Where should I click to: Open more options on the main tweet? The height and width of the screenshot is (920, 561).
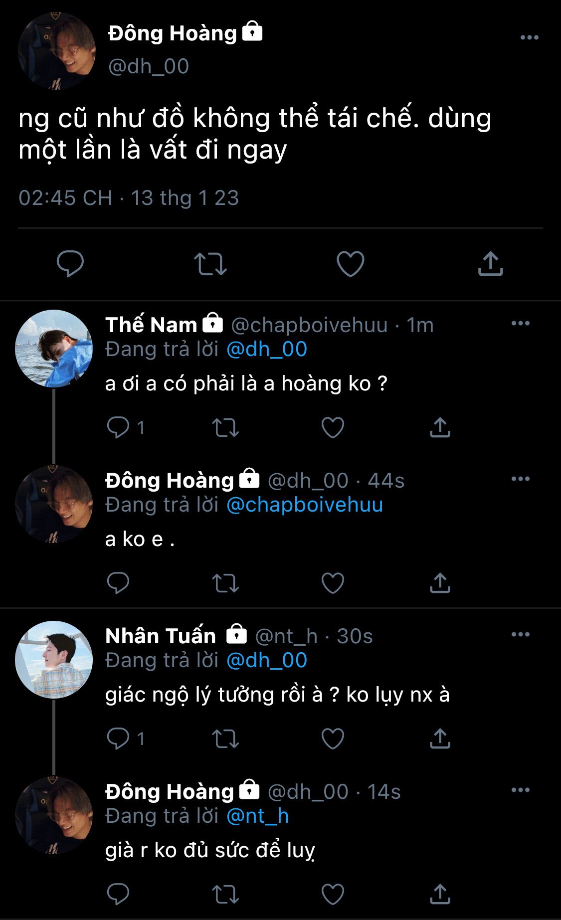(529, 38)
